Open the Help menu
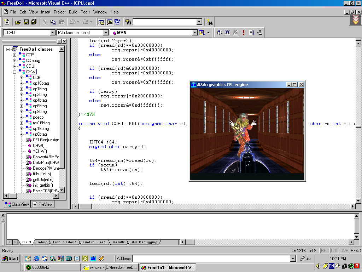 tap(114, 12)
